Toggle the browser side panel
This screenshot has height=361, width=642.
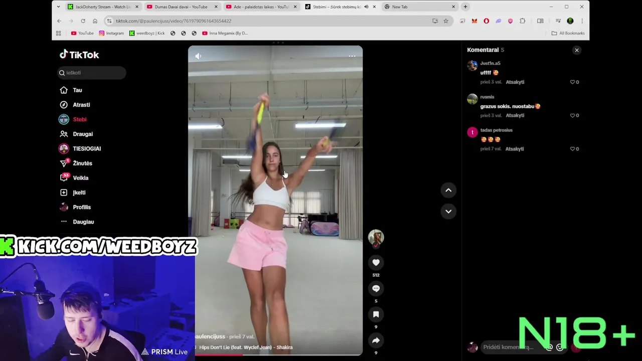(x=540, y=21)
